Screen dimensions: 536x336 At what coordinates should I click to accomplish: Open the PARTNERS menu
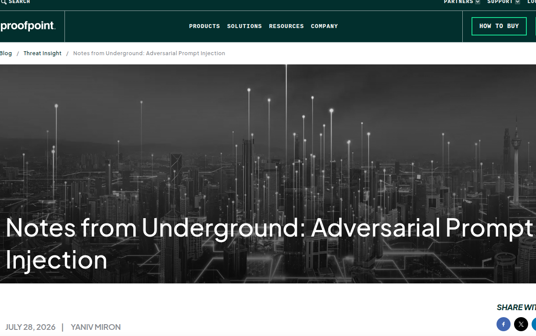pyautogui.click(x=458, y=2)
